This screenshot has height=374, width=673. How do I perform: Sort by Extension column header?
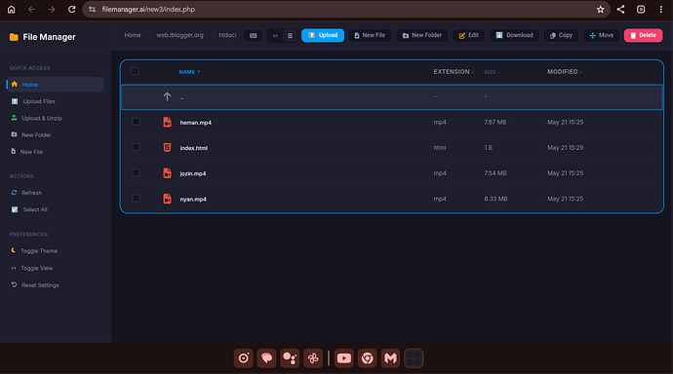coord(454,72)
